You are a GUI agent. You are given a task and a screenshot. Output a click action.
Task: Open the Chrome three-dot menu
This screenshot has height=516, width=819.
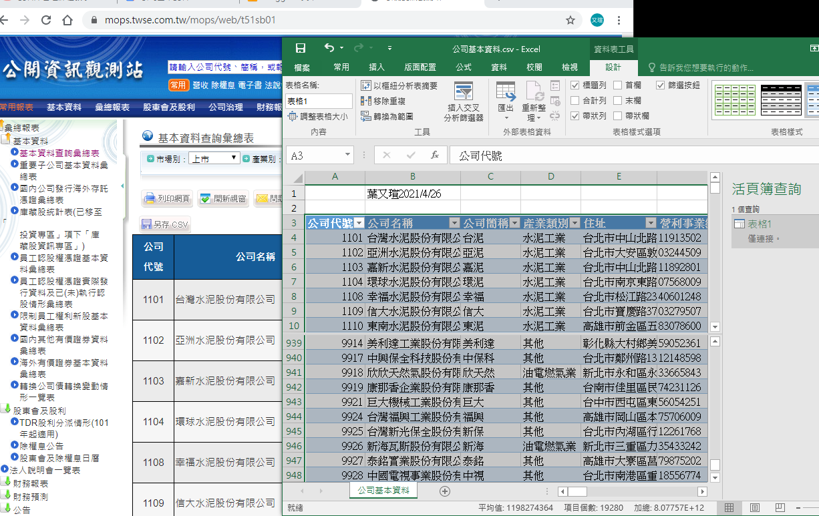(619, 20)
